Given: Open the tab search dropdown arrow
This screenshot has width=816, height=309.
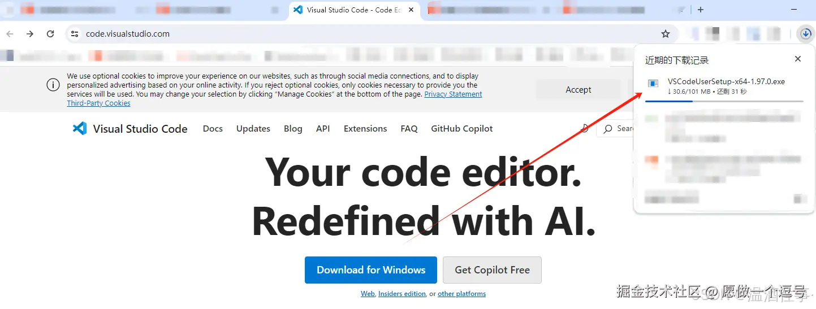Looking at the screenshot, I should pyautogui.click(x=683, y=10).
